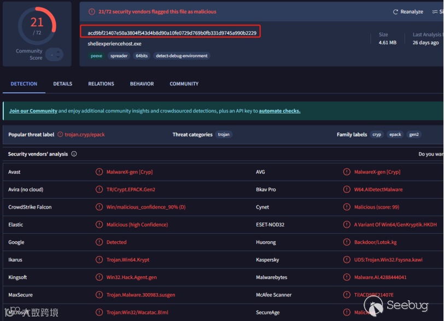Click Win/malicious_confidence_90% (D) detection result

click(146, 207)
